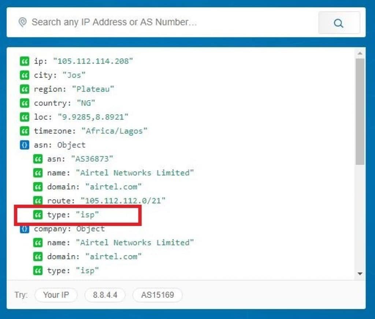The height and width of the screenshot is (319, 375).
Task: Select the "105.112.114.208" ip value
Action: coord(93,61)
